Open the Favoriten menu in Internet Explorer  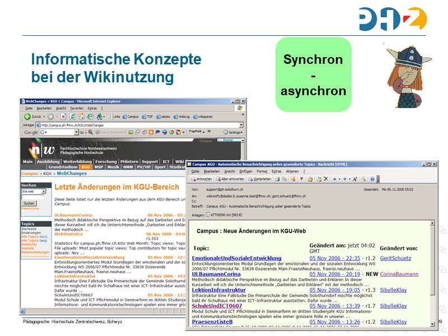pyautogui.click(x=77, y=108)
